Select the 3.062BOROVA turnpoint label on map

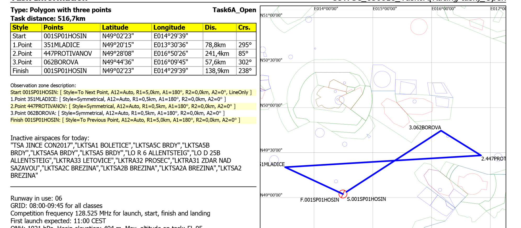tap(425, 128)
